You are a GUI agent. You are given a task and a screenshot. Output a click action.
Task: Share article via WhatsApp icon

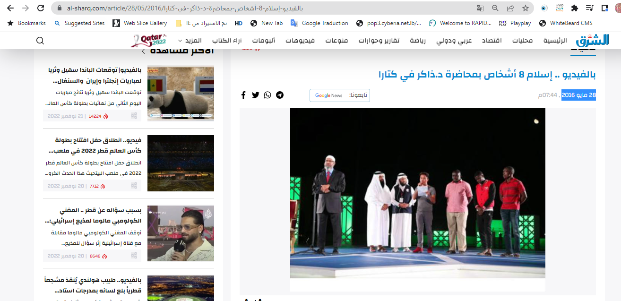(x=267, y=95)
